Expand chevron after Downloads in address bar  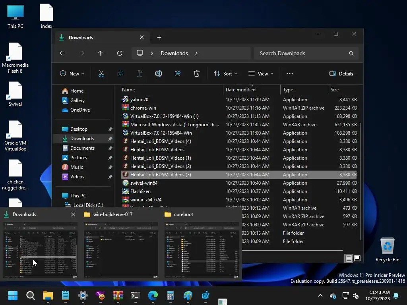click(196, 53)
